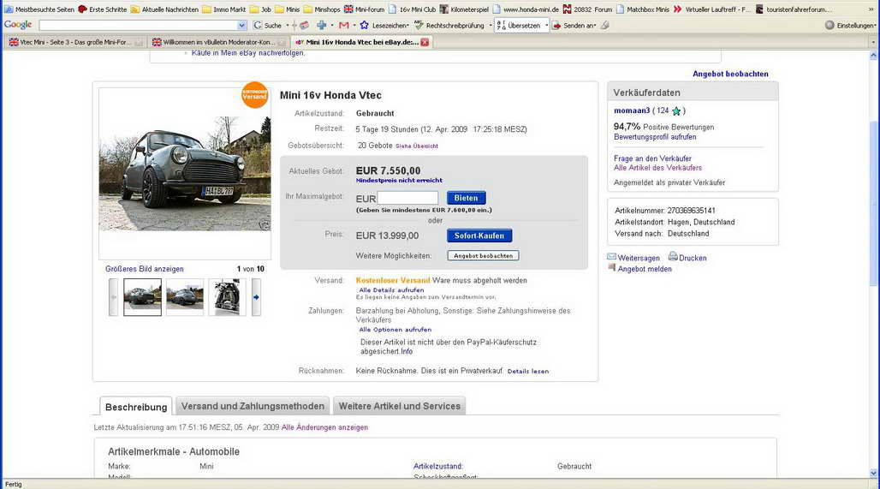Click the green feedback star beside seller rating
The image size is (880, 489).
pyautogui.click(x=676, y=111)
